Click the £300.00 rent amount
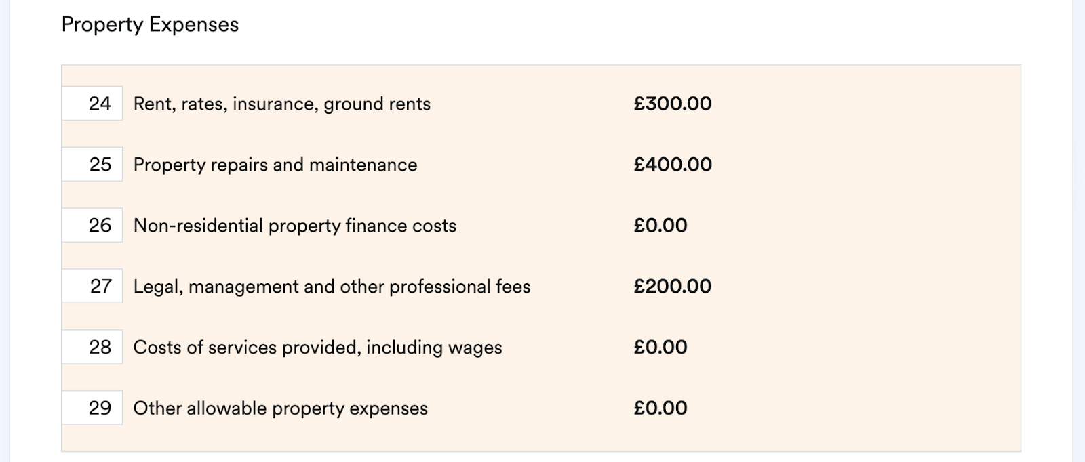1085x462 pixels. (x=673, y=104)
